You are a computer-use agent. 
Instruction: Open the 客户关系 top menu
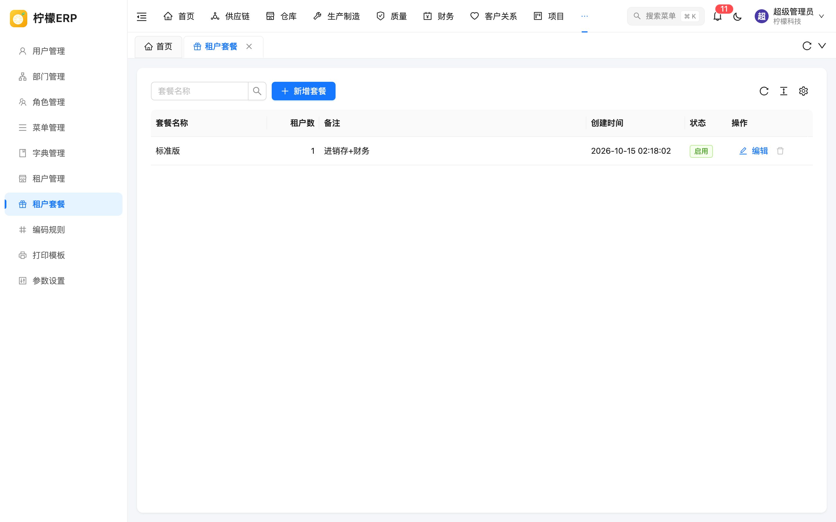tap(493, 16)
